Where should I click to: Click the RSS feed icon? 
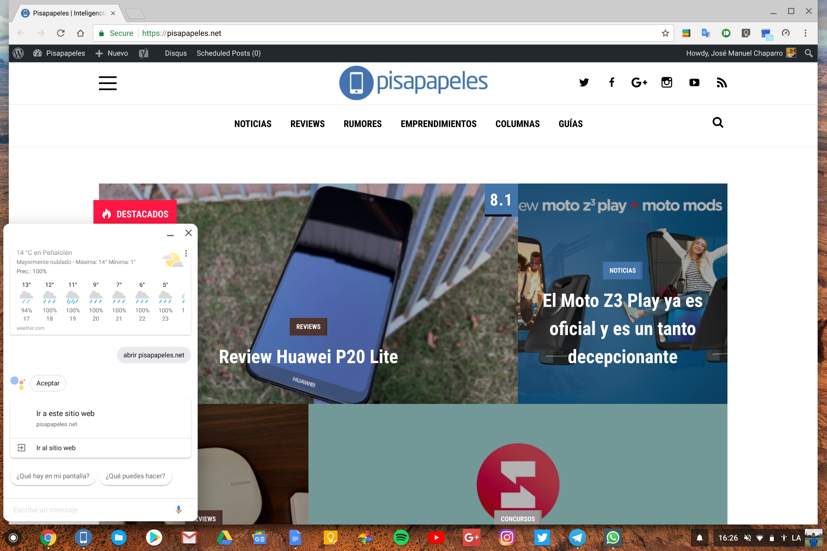click(722, 83)
